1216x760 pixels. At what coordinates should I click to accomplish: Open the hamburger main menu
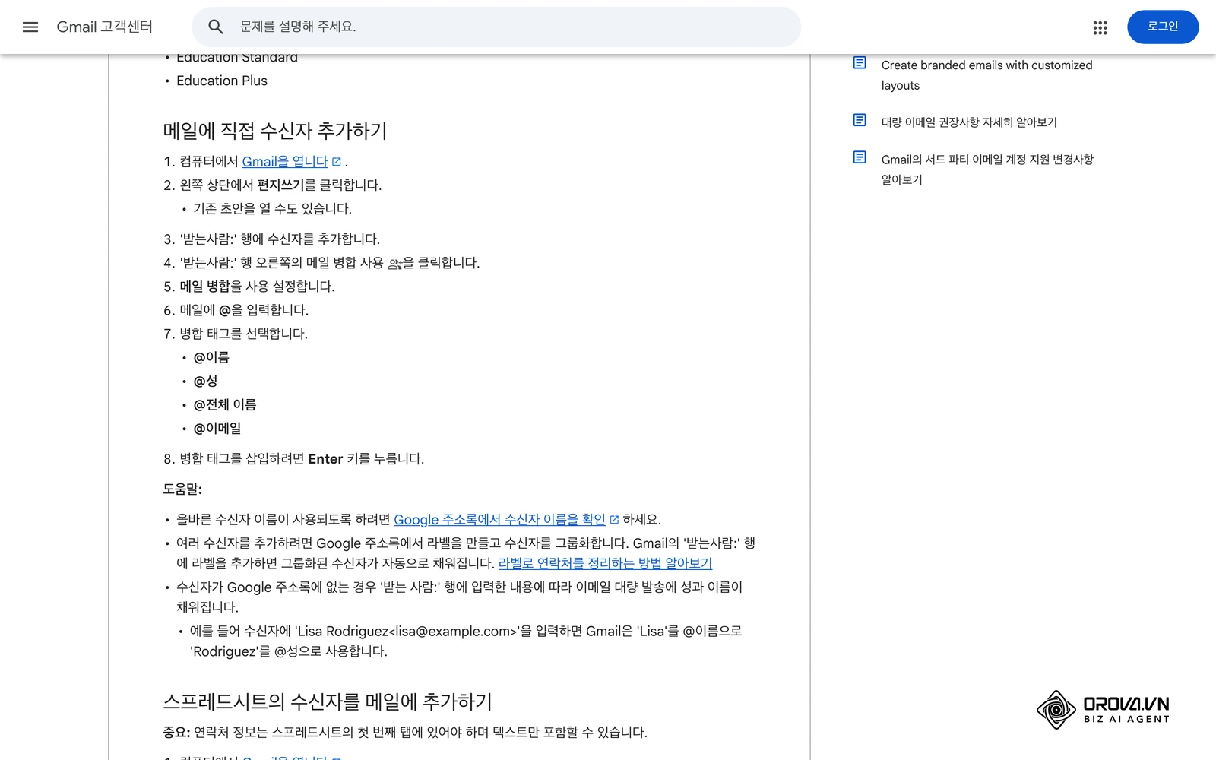(30, 27)
